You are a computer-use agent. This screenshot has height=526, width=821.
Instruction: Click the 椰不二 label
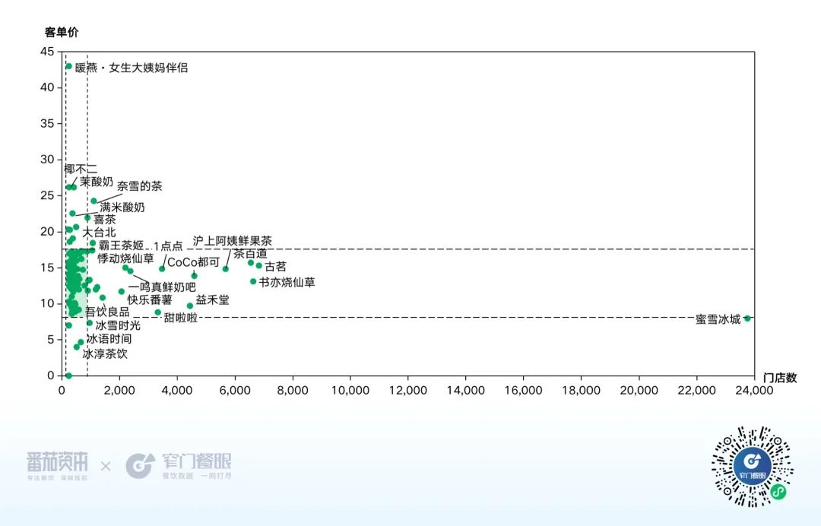tap(81, 169)
